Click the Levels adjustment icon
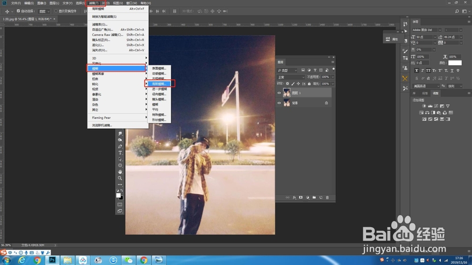Screen dimensions: 472x265 click(430, 106)
